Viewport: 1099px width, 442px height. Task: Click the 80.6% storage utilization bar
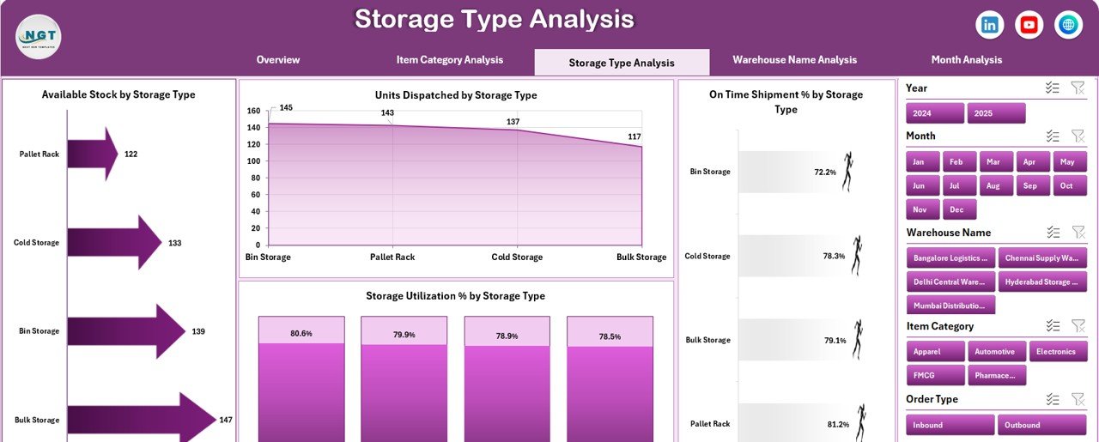tap(301, 378)
